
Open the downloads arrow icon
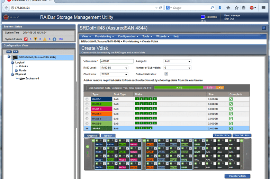click(220, 8)
